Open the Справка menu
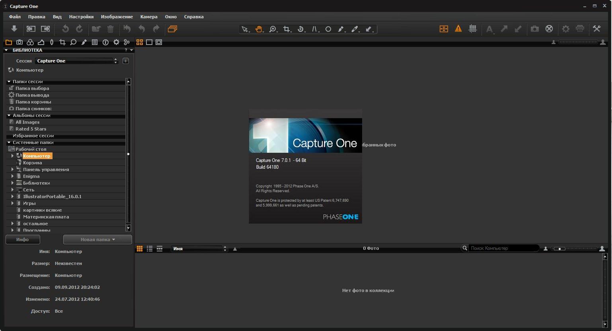612x331 pixels. [x=194, y=17]
